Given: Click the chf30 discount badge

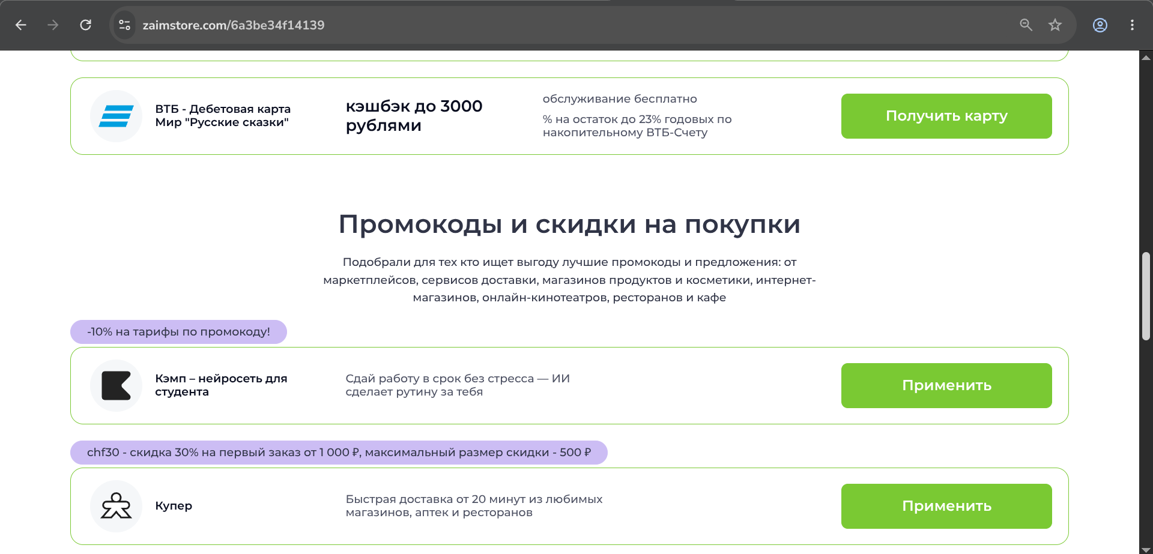Looking at the screenshot, I should coord(339,453).
